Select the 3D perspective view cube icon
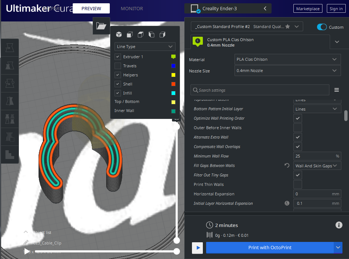The image size is (349, 259). (x=119, y=35)
